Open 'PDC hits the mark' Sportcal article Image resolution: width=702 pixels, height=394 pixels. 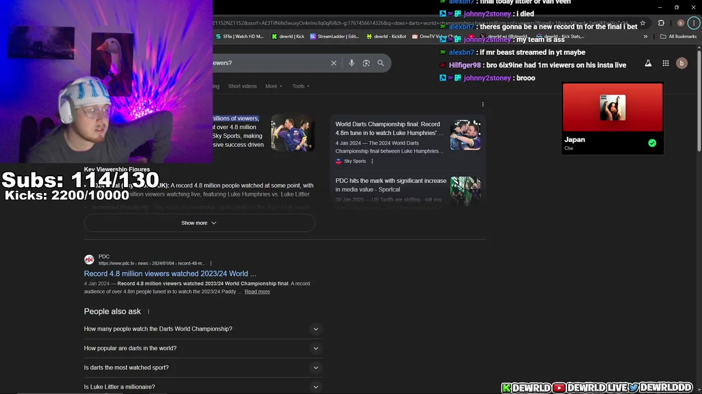click(391, 185)
